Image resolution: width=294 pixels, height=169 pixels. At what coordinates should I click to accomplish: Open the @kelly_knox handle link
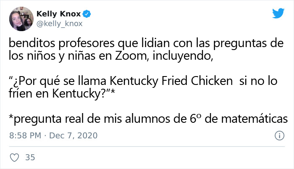pyautogui.click(x=59, y=24)
